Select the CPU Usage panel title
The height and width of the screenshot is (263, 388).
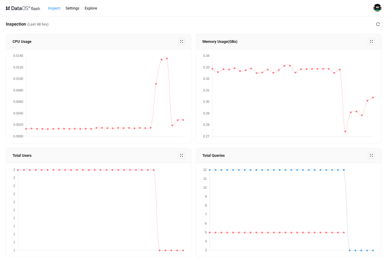[x=22, y=42]
